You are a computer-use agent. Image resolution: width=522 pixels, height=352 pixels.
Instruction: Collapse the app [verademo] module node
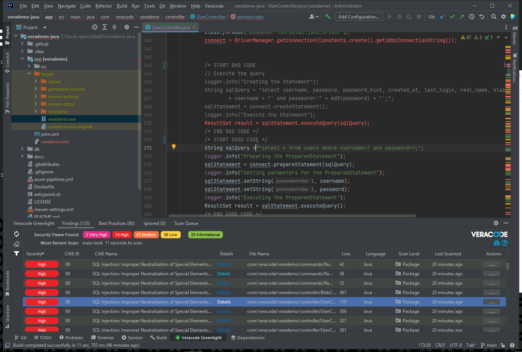coord(22,59)
